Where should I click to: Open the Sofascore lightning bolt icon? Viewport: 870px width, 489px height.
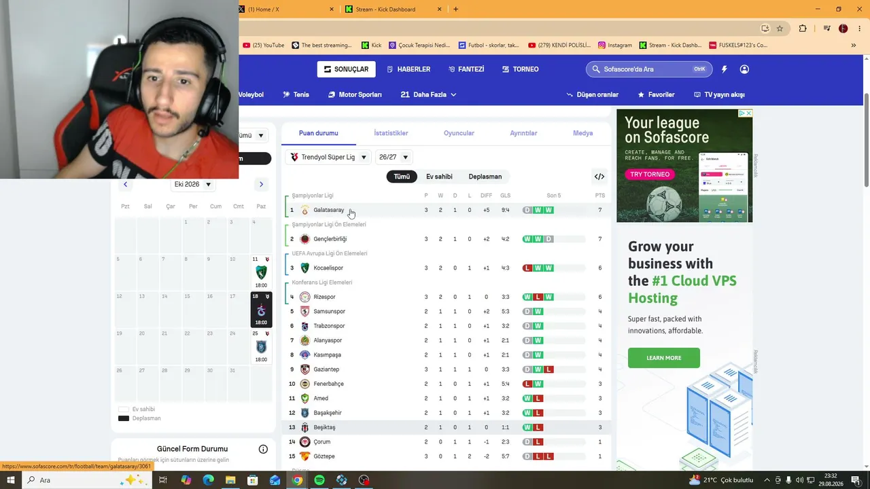click(x=724, y=69)
